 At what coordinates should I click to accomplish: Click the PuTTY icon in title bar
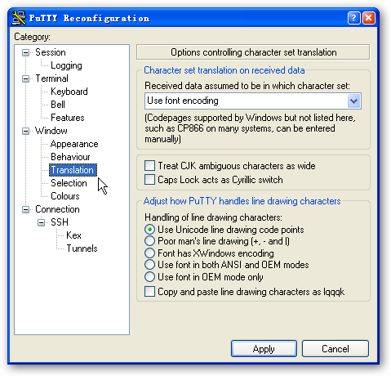[x=19, y=18]
